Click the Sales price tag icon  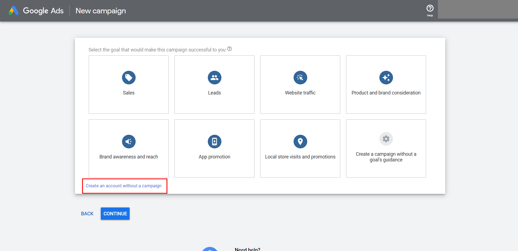(x=129, y=78)
